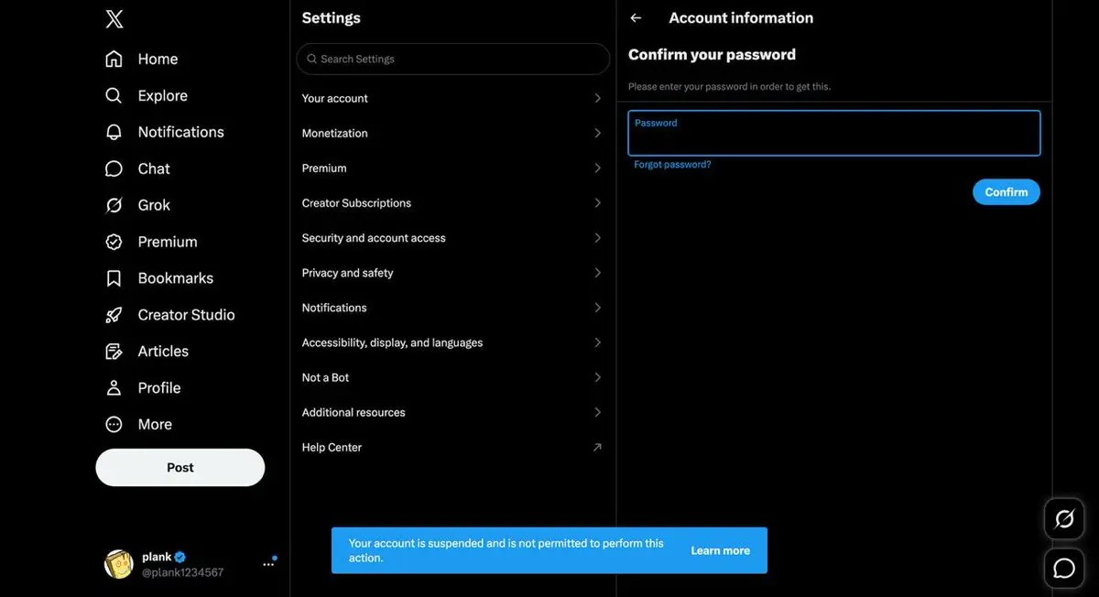1099x597 pixels.
Task: Click the Articles icon in the sidebar
Action: (x=114, y=352)
